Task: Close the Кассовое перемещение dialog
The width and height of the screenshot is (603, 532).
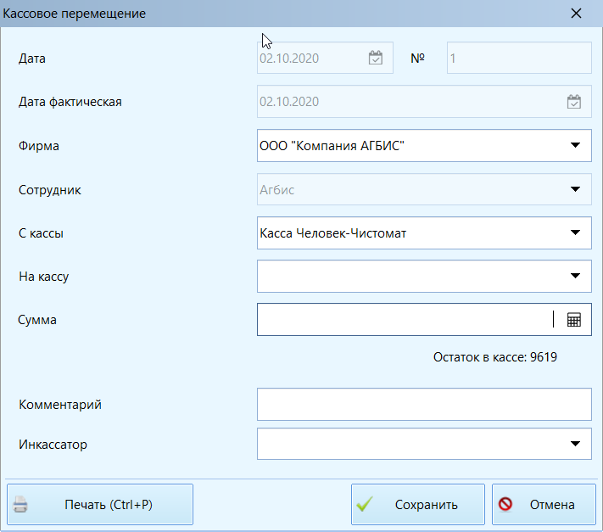Action: click(577, 14)
